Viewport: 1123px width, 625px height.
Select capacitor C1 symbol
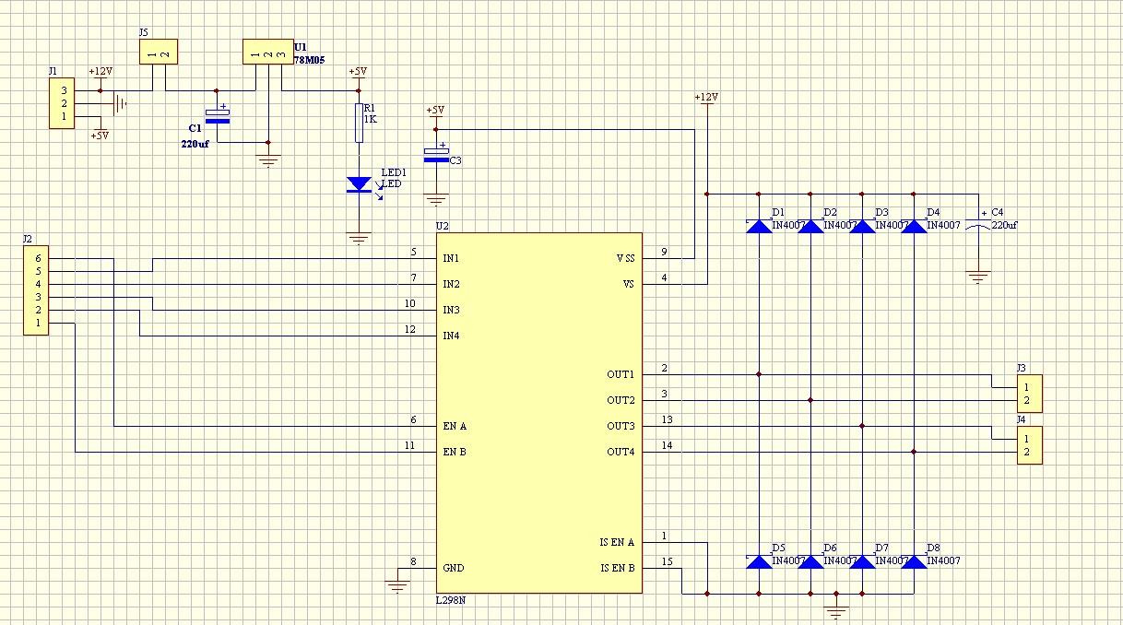click(x=217, y=115)
